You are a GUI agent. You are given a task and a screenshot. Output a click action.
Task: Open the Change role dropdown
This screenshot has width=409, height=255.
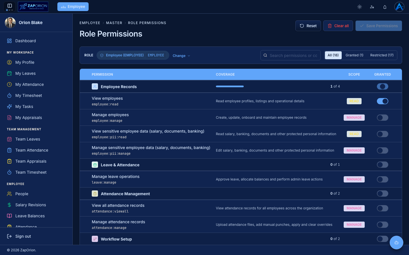tap(181, 56)
